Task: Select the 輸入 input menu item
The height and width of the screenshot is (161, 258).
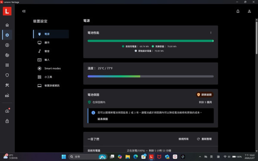Action: point(51,60)
